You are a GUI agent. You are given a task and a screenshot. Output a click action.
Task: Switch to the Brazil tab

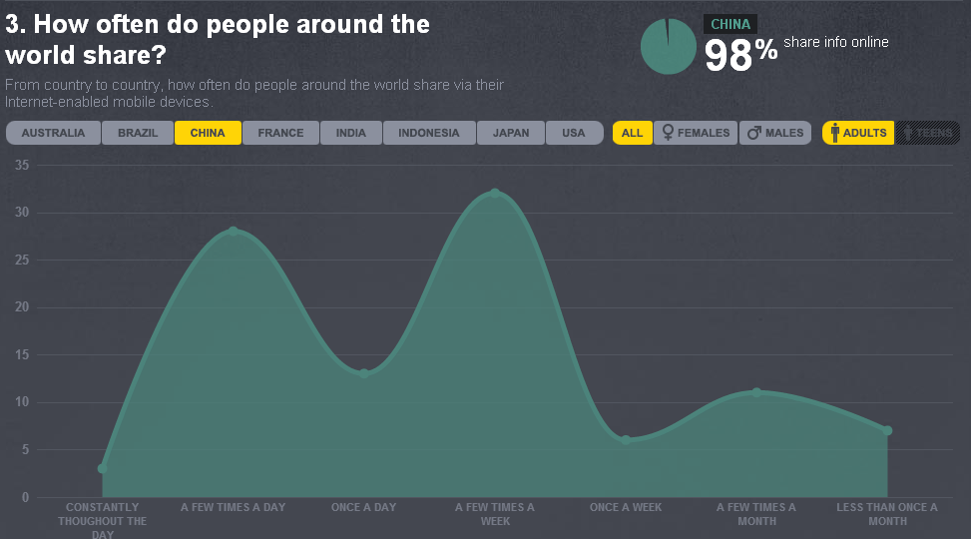coord(138,133)
